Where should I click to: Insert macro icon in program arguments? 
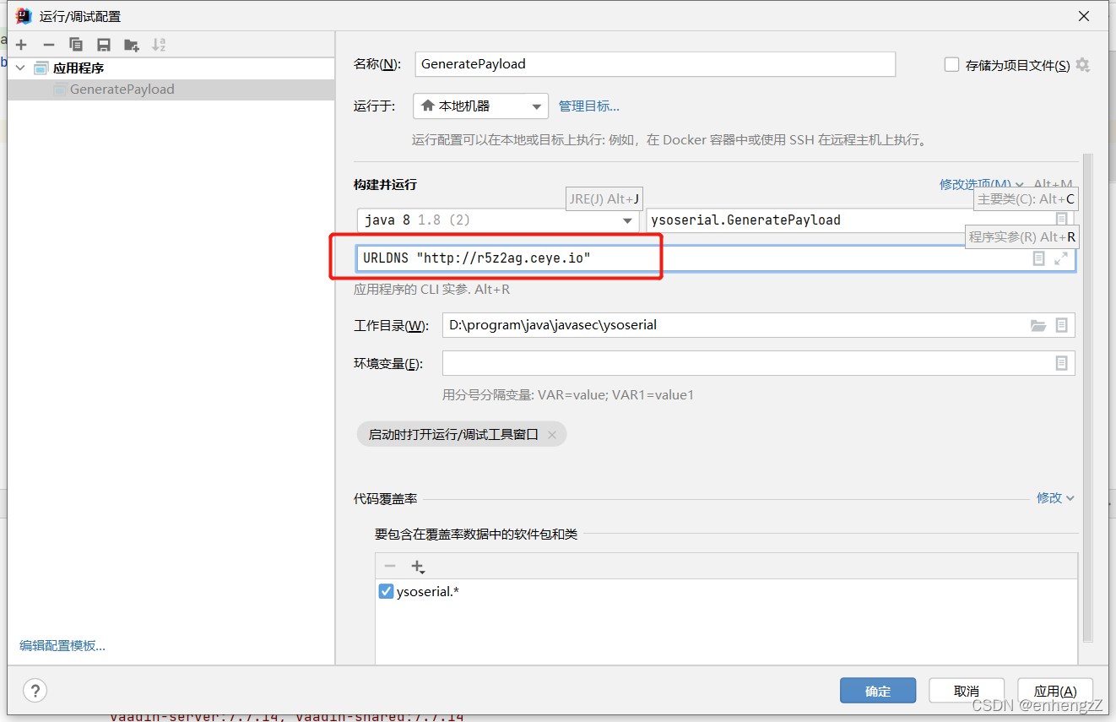1039,258
